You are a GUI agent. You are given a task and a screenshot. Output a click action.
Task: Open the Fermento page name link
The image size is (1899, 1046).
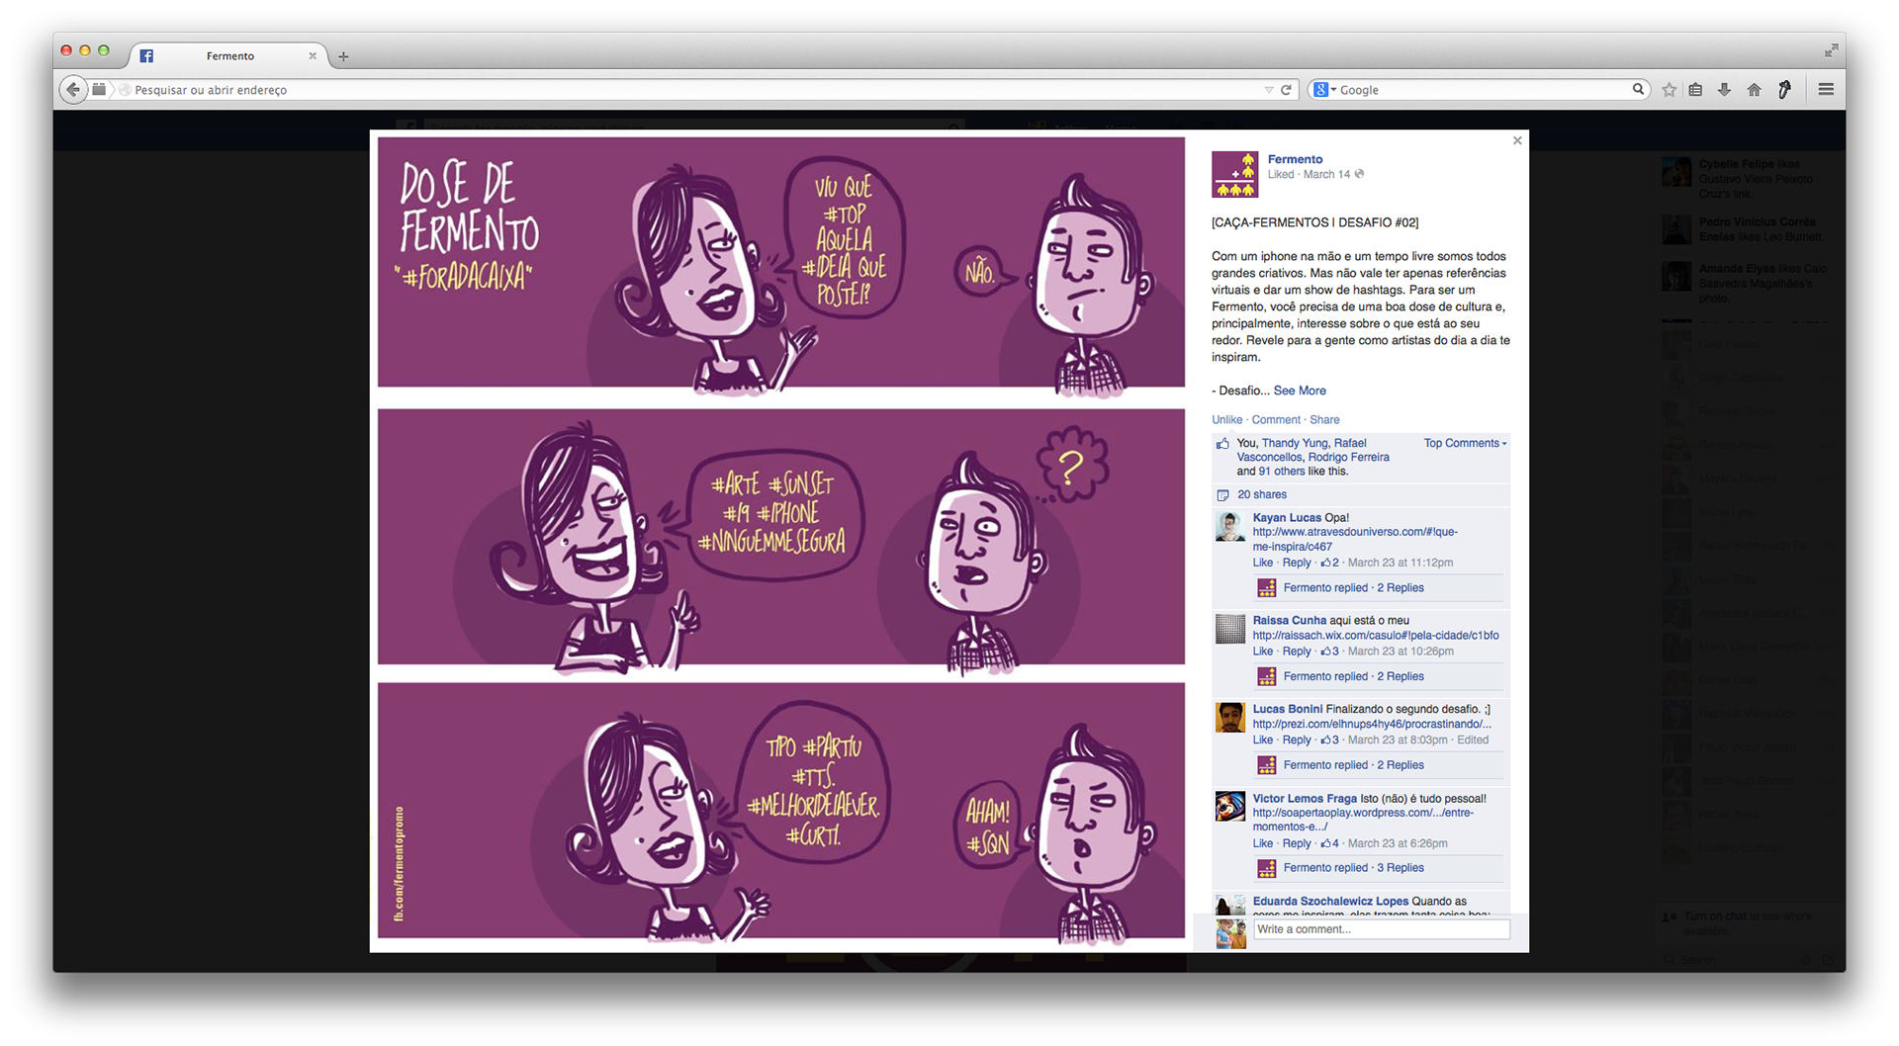[1295, 159]
